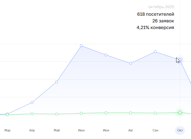Select the green requests point for Июн
This screenshot has height=139, width=191.
pyautogui.click(x=81, y=113)
